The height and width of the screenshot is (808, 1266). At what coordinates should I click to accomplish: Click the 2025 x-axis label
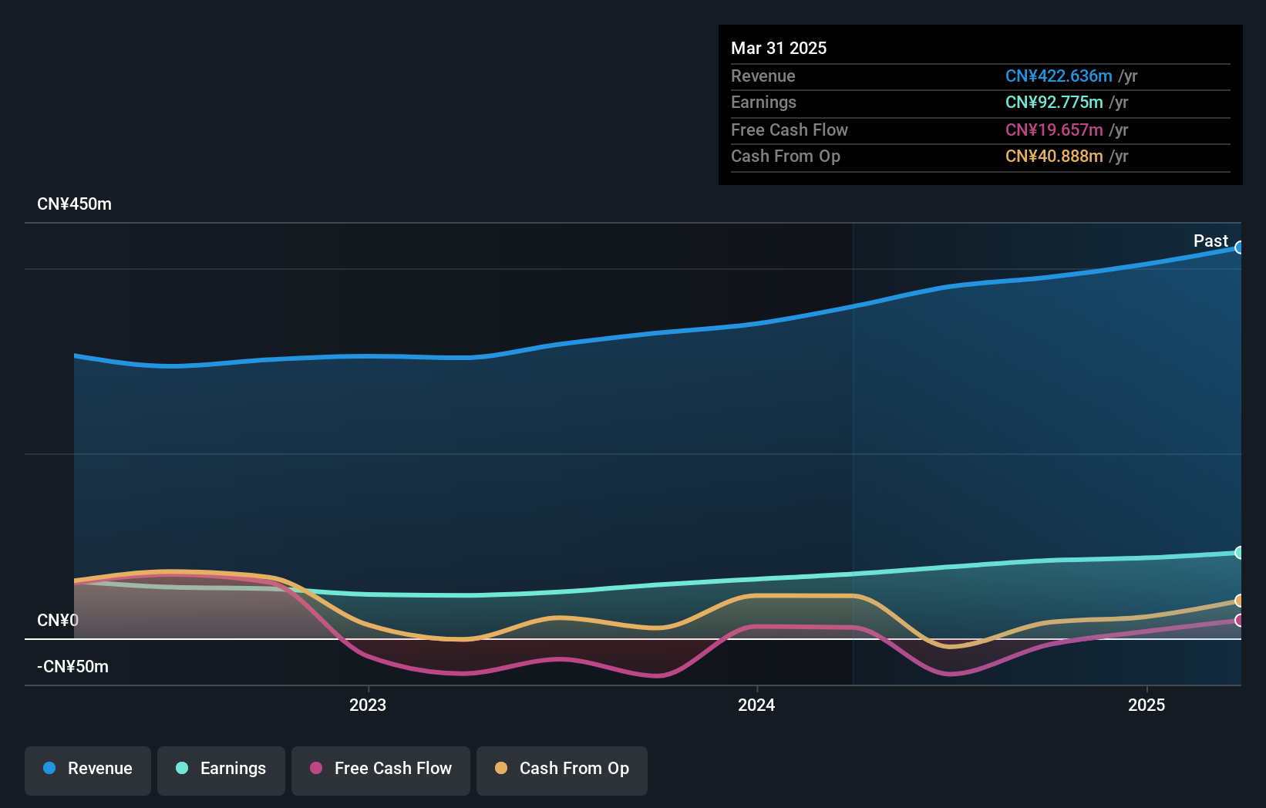click(x=1146, y=705)
